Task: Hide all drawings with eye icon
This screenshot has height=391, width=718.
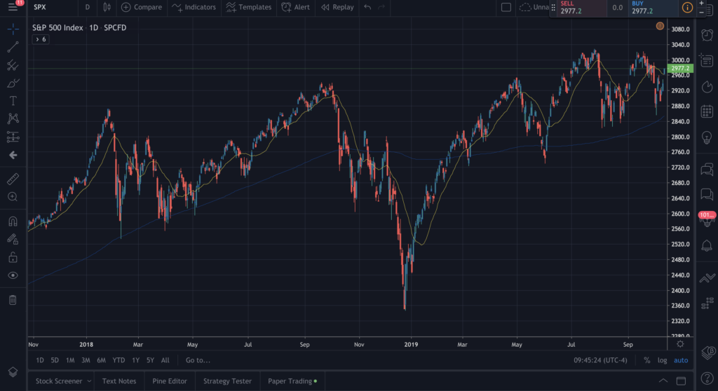Action: (x=13, y=275)
